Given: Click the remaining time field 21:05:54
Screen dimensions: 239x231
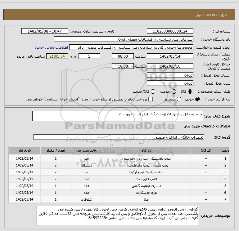Looking at the screenshot, I should (57, 56).
